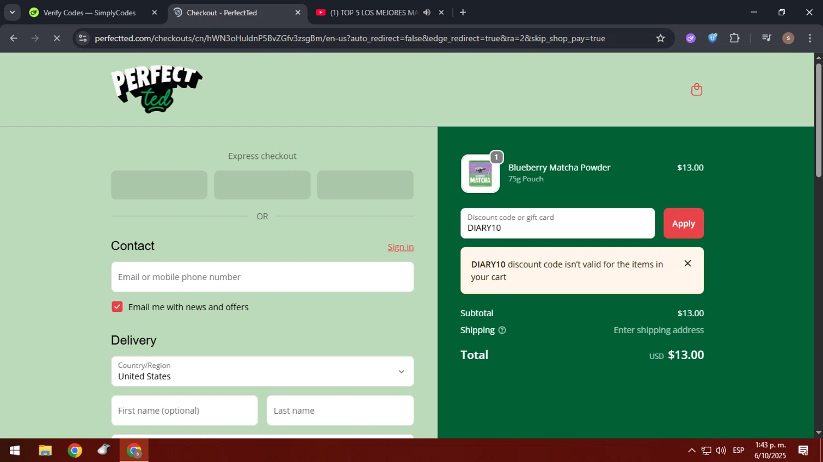Open the active Chrome window taskbar icon
This screenshot has width=823, height=462.
click(134, 450)
